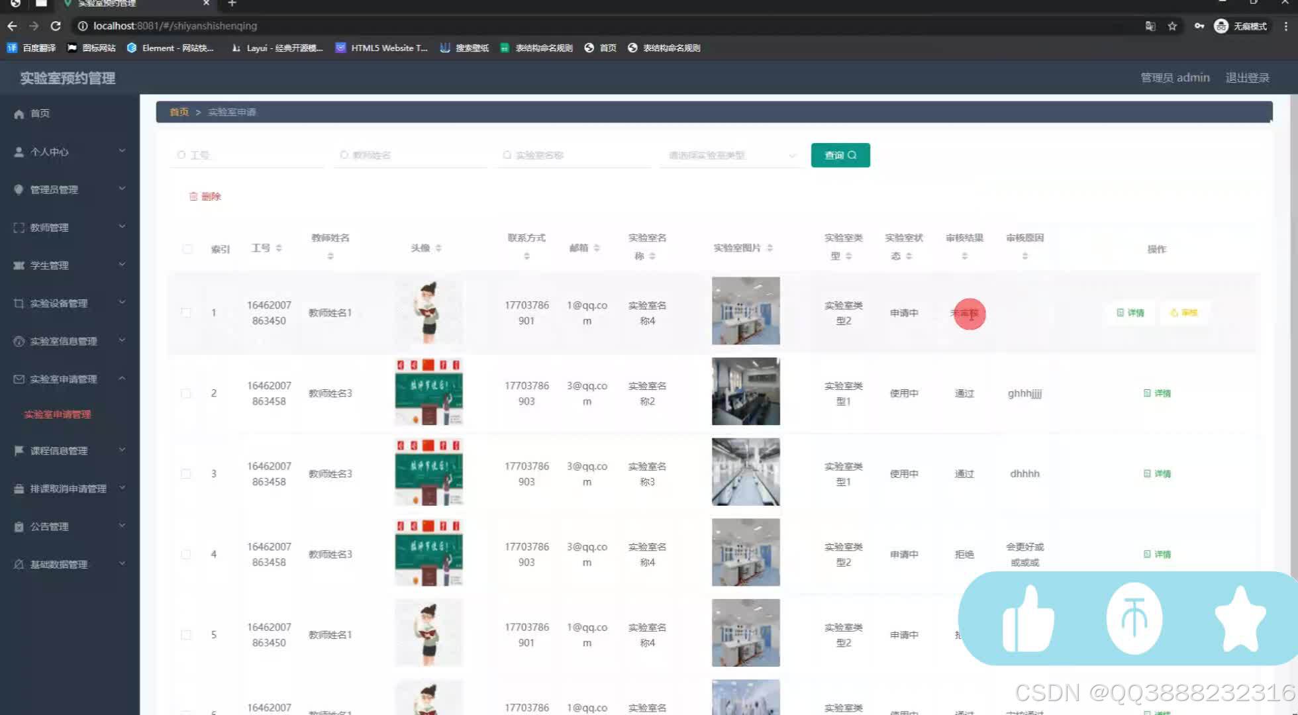
Task: Click the envelope icon beside 实验室申请管理
Action: [x=18, y=379]
